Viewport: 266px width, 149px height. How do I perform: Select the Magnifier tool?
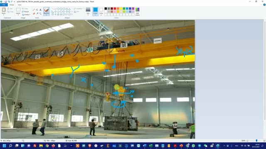tap(40, 14)
